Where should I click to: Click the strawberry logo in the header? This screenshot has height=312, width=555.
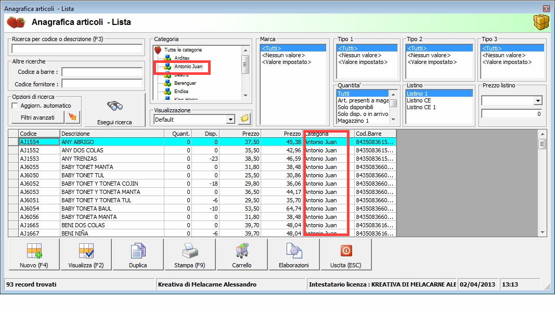click(16, 22)
